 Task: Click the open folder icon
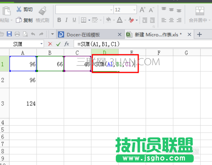point(2,34)
